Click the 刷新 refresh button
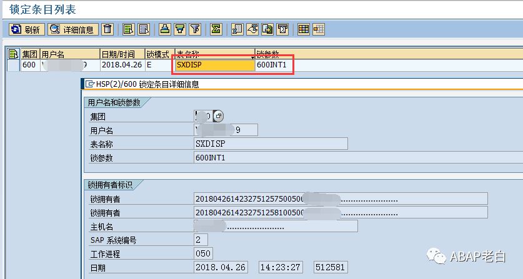The width and height of the screenshot is (523, 279). (27, 29)
